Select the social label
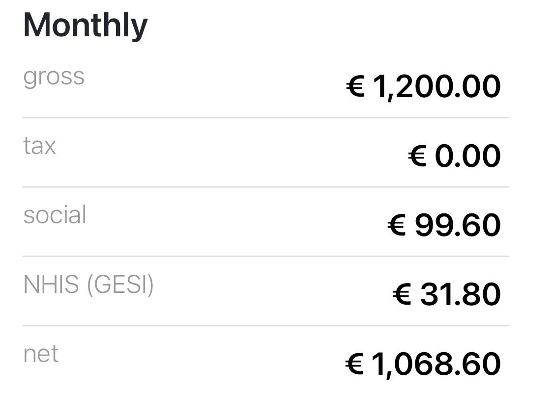 point(55,214)
